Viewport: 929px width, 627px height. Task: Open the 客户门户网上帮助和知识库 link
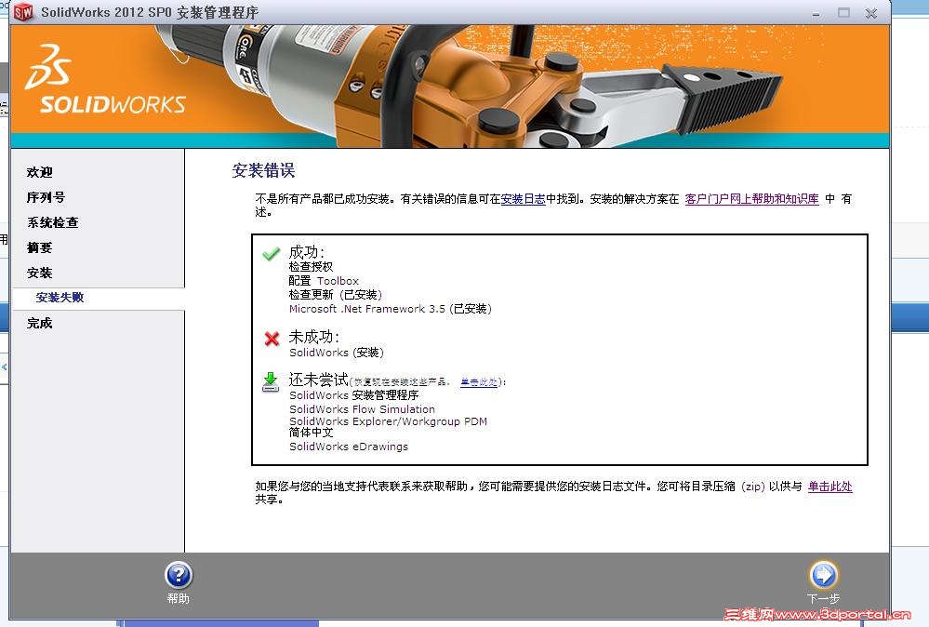click(x=752, y=199)
